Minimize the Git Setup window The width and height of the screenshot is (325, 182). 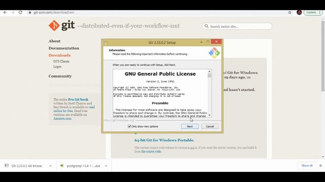[201, 42]
